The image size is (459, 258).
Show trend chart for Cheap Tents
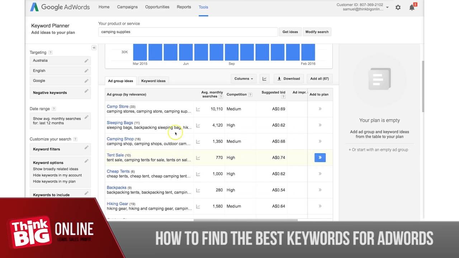tap(198, 174)
